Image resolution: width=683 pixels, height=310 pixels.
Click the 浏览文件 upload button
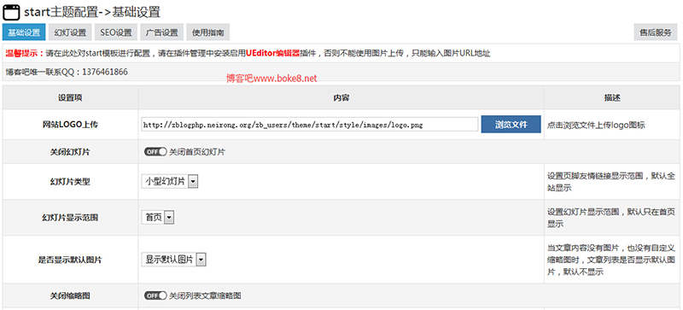(x=511, y=125)
